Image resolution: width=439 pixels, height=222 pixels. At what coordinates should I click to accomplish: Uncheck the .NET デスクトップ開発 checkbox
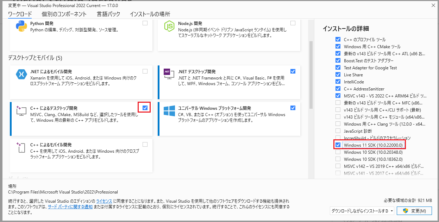pos(293,71)
